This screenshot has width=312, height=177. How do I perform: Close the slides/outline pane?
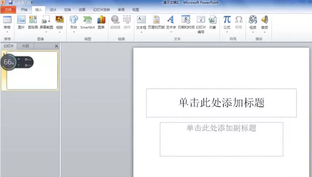[x=57, y=46]
